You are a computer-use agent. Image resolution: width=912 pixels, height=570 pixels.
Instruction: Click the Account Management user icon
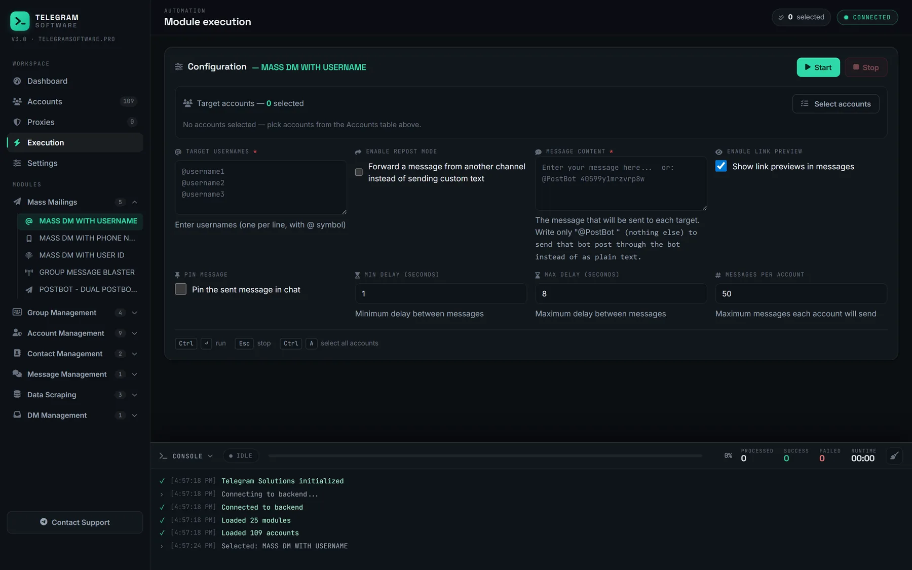tap(17, 333)
